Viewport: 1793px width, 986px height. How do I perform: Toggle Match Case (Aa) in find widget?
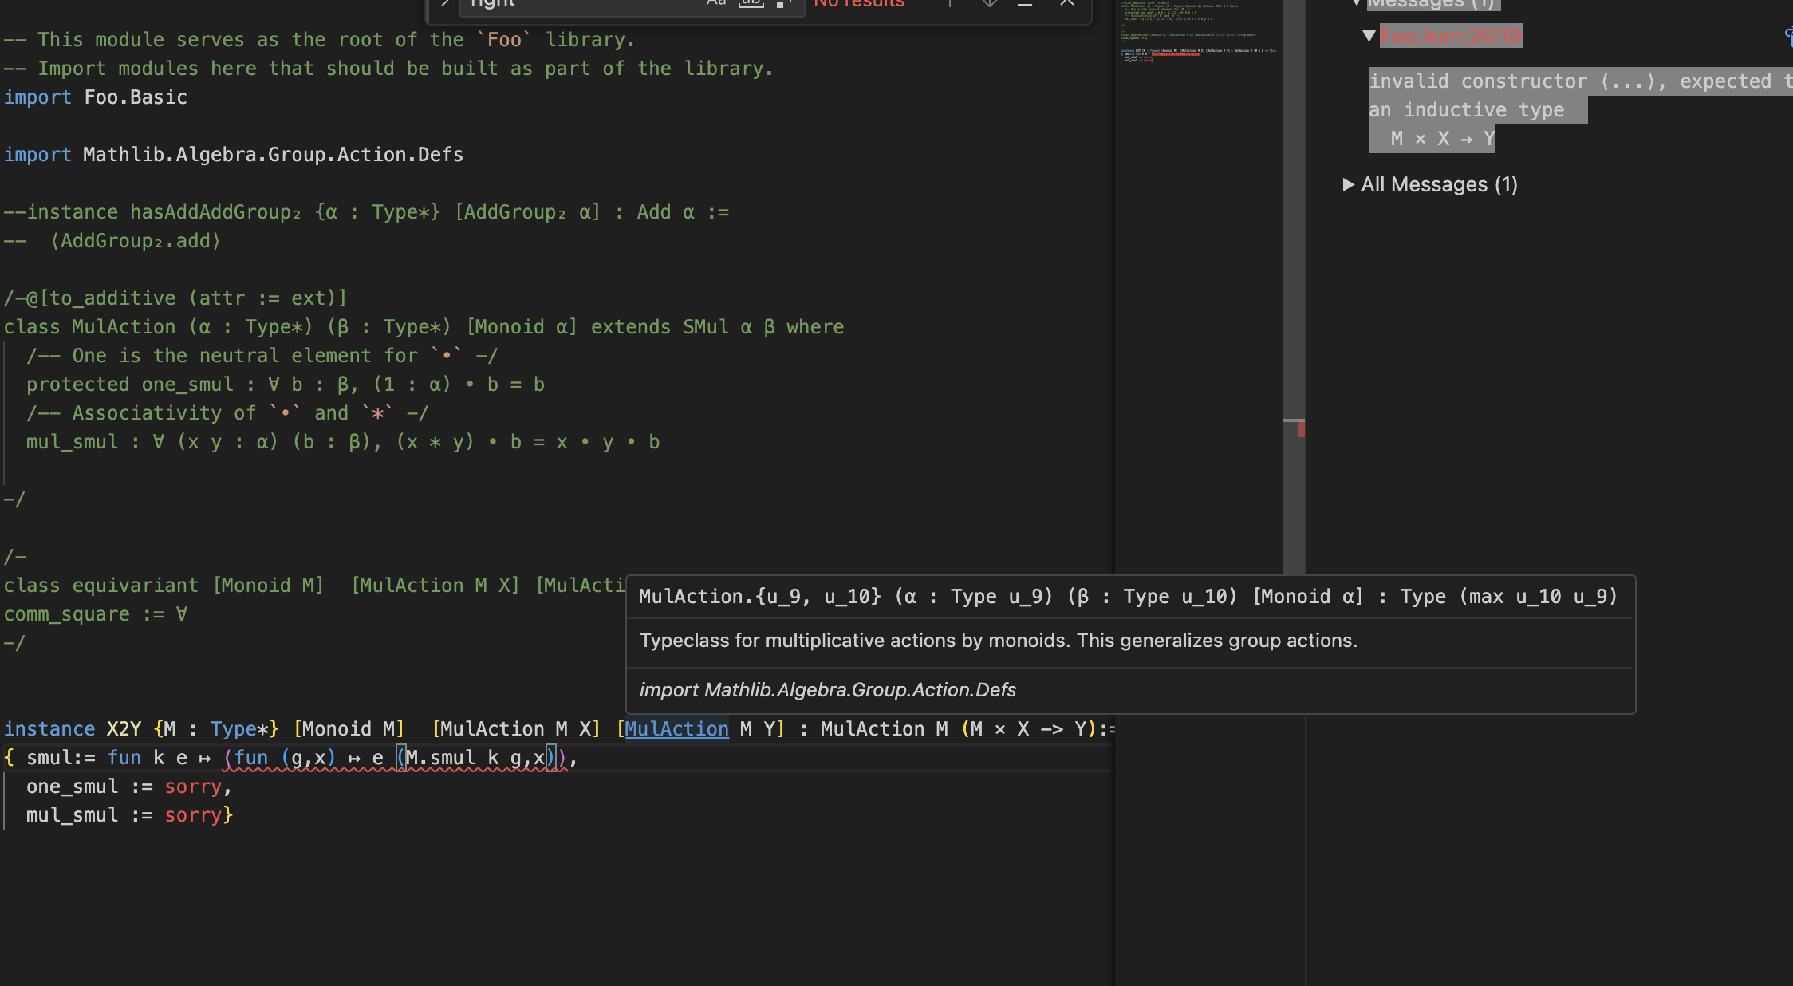tap(716, 3)
